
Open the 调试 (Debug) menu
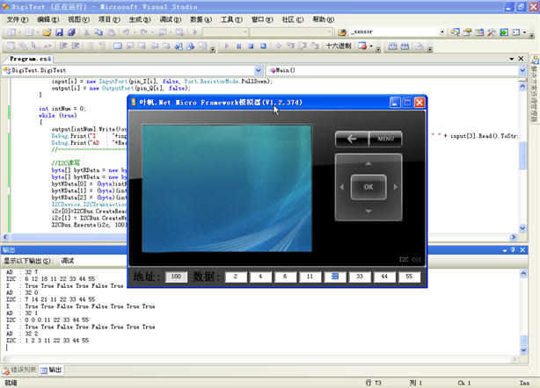click(171, 19)
